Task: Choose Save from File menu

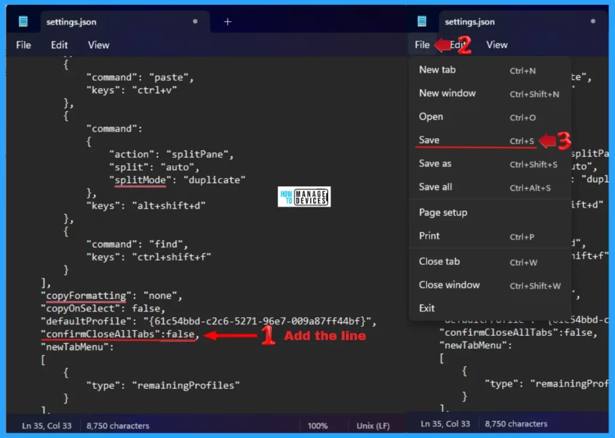Action: pyautogui.click(x=489, y=140)
